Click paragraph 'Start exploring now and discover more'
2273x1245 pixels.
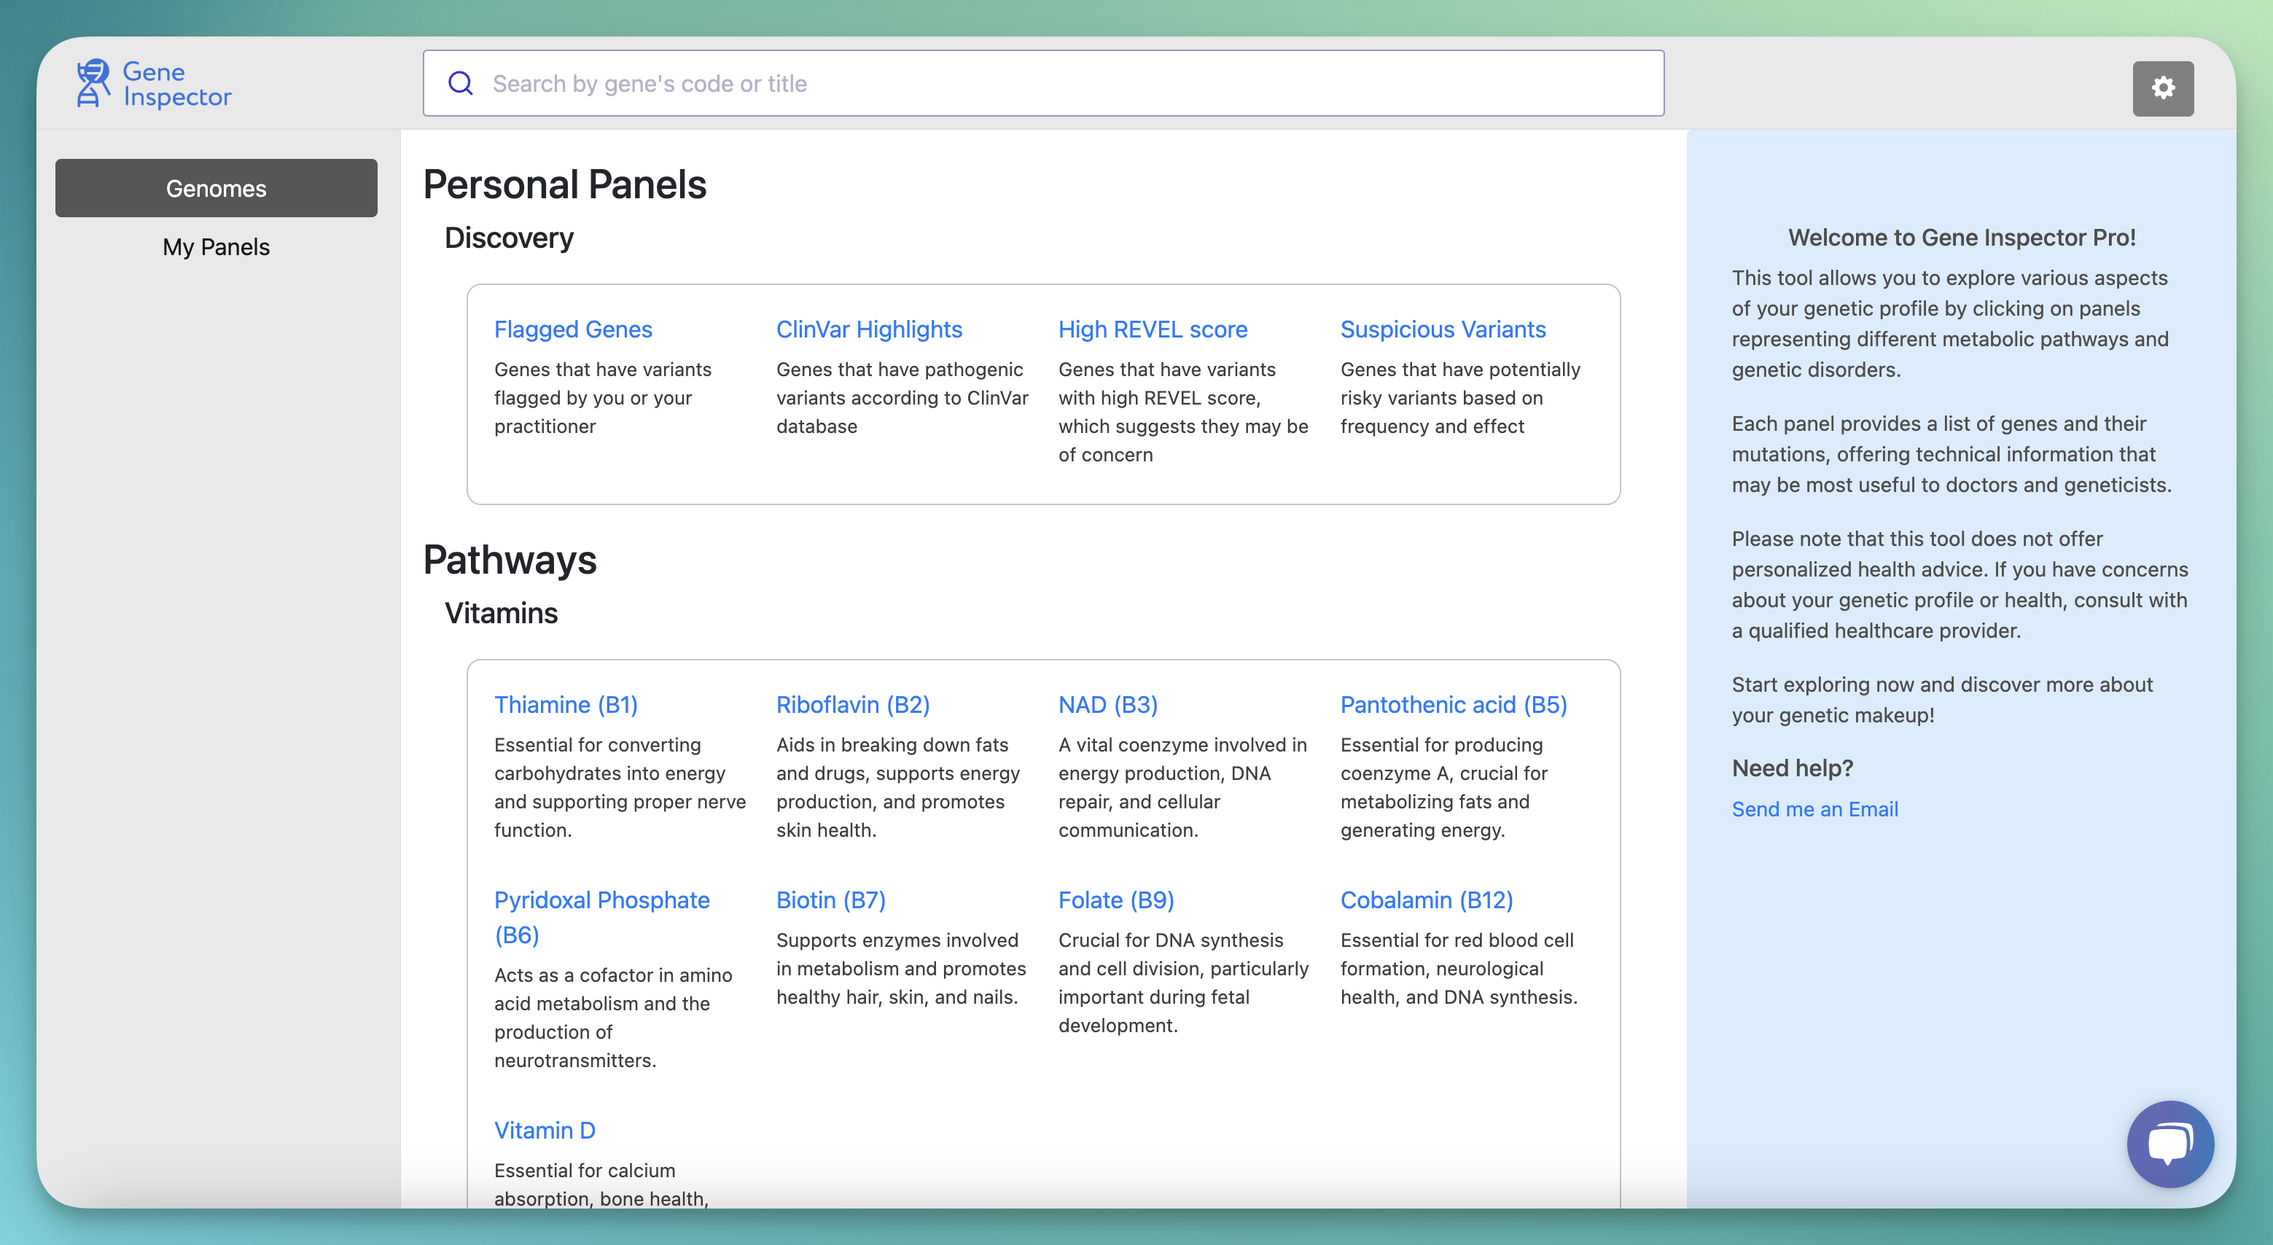click(x=1942, y=700)
